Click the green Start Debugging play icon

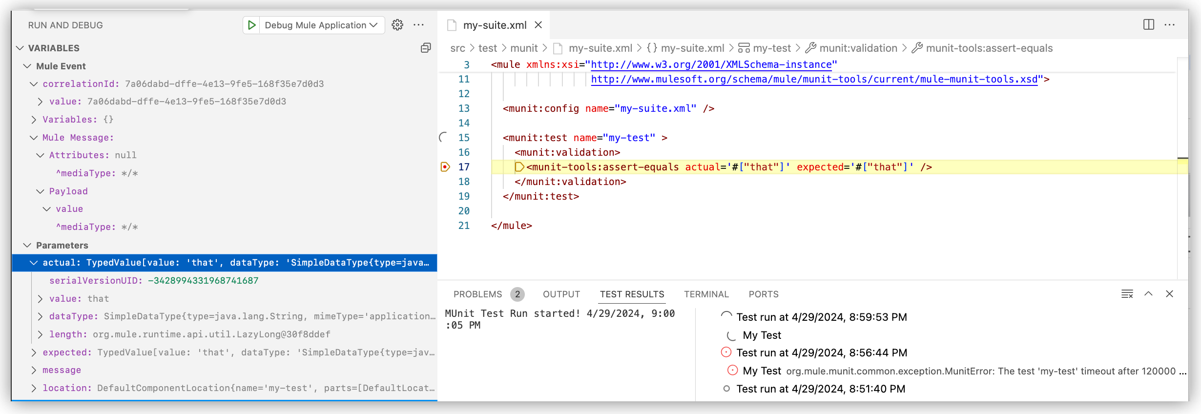[251, 25]
